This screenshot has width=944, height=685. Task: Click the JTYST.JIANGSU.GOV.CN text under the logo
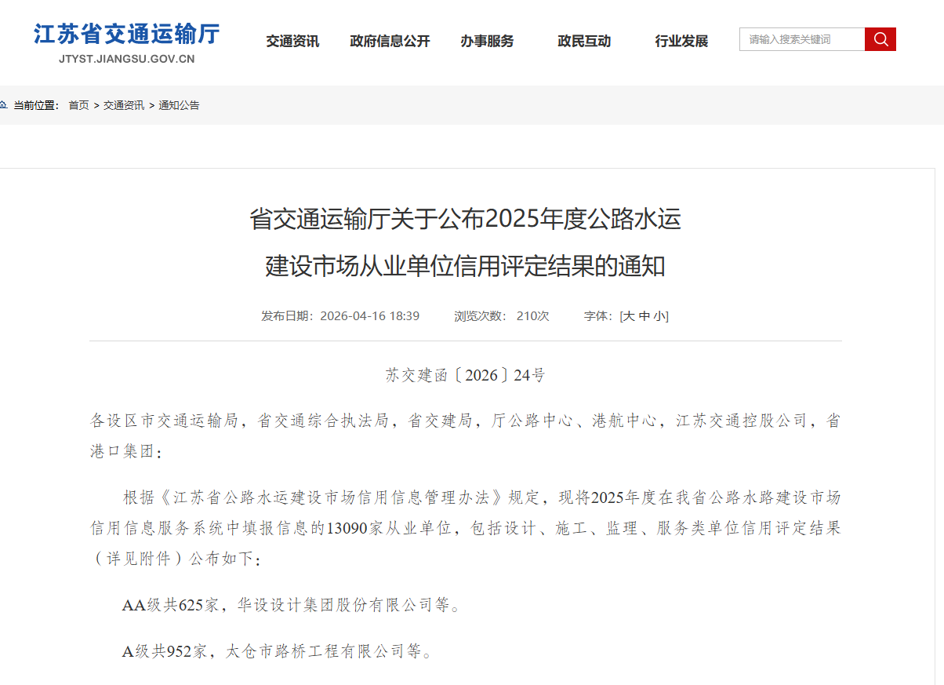tap(126, 59)
